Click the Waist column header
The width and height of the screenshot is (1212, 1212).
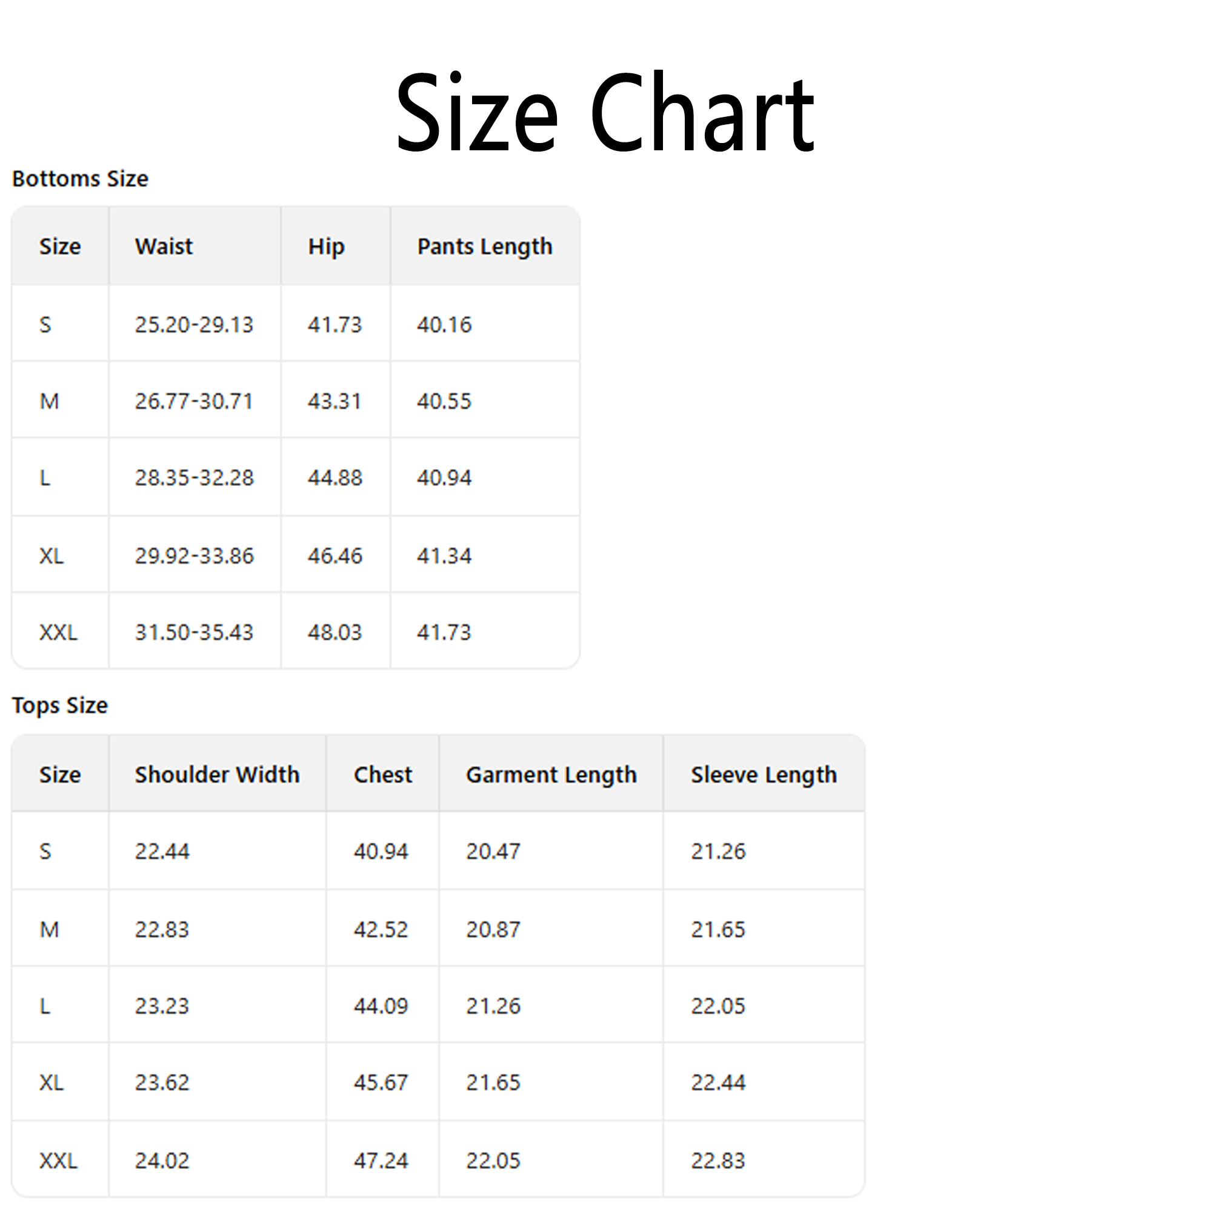[163, 246]
